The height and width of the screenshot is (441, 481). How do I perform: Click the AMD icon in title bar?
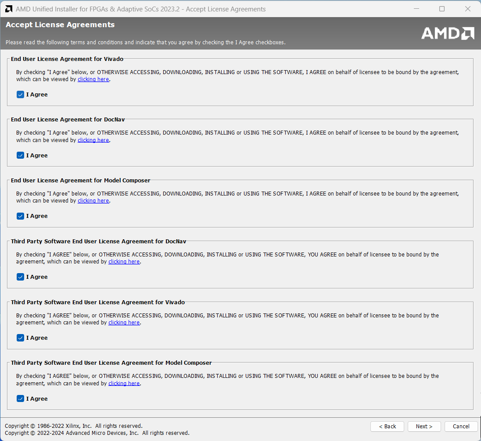coord(8,9)
